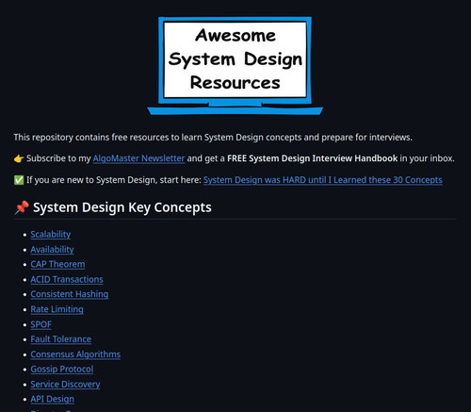Open System Design was HARD until 30 Concepts link

click(323, 180)
